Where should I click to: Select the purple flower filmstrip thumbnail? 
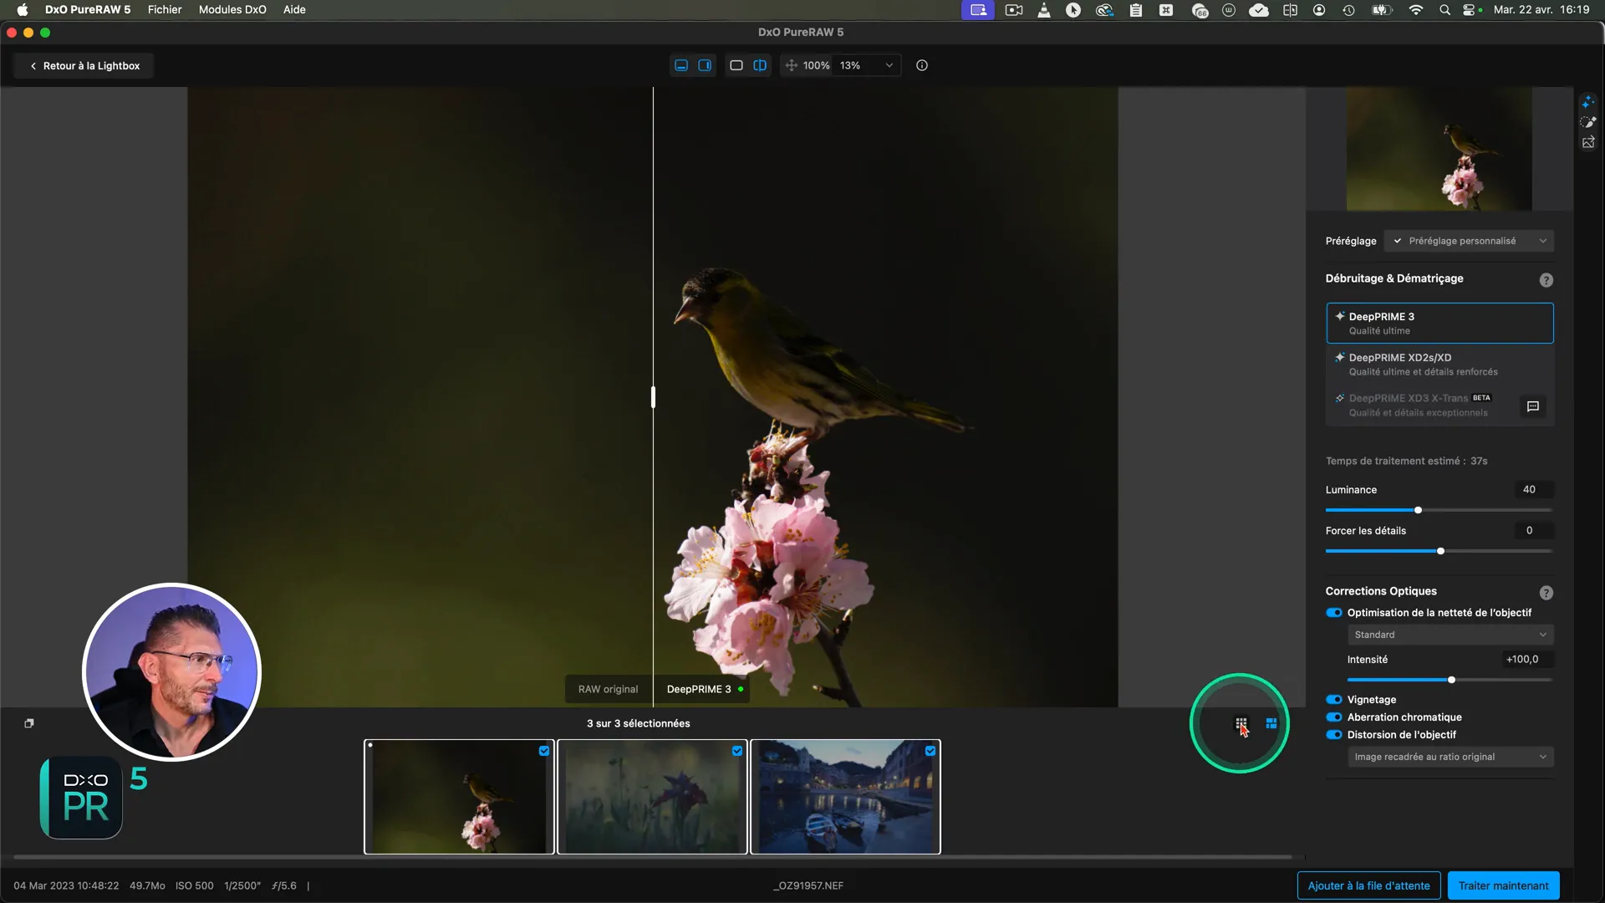tap(652, 797)
